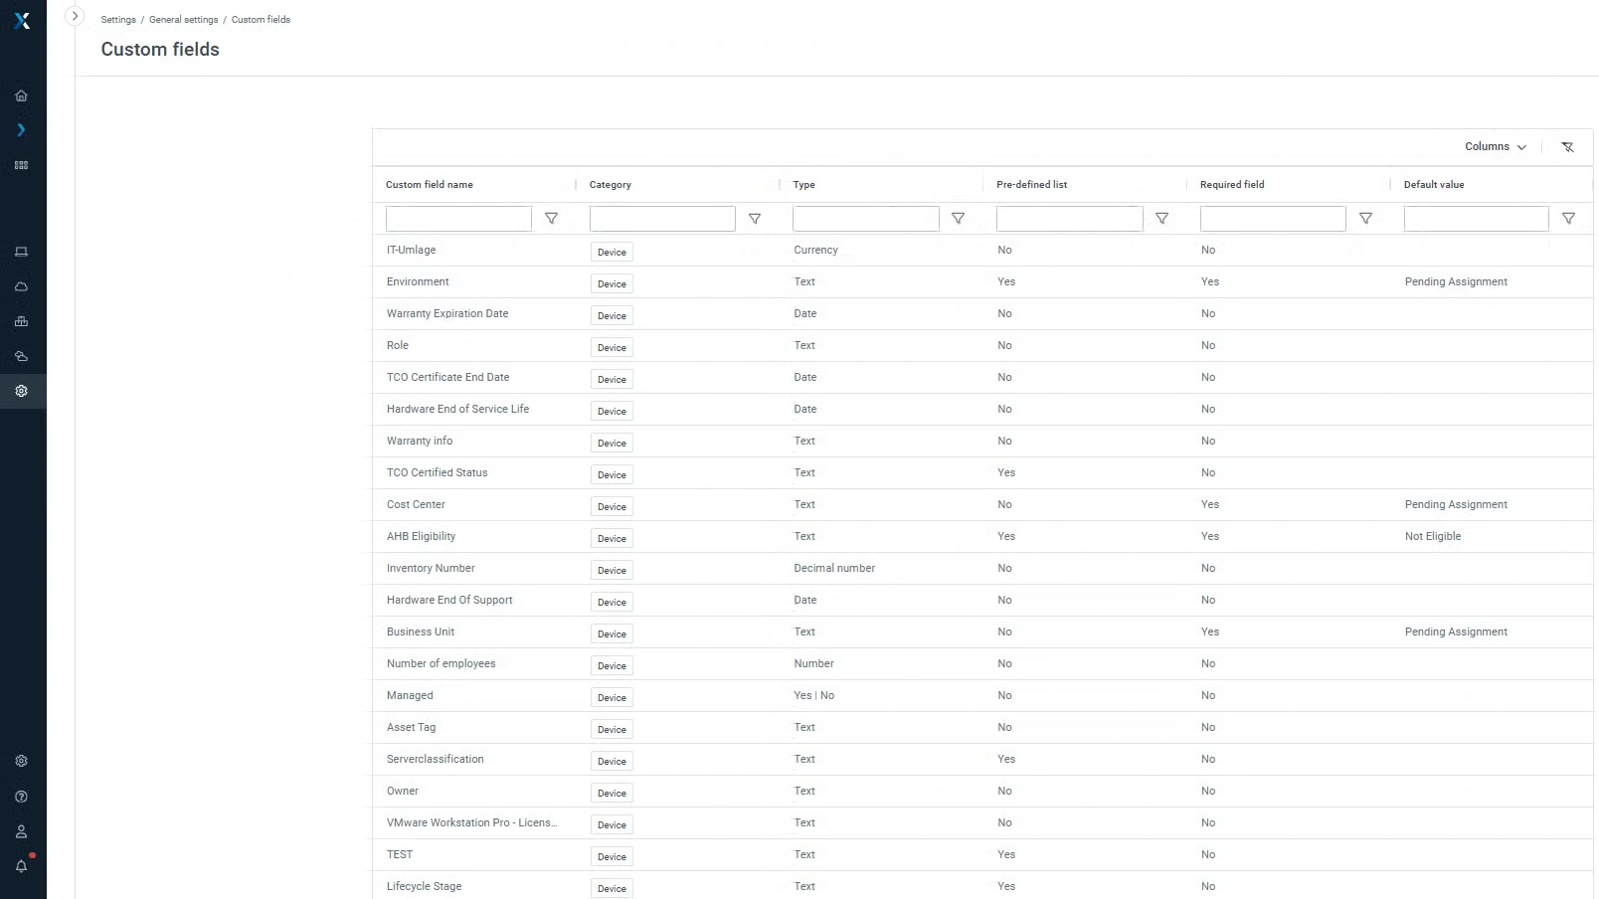Focus the Category filter text box
The image size is (1599, 899).
click(662, 219)
